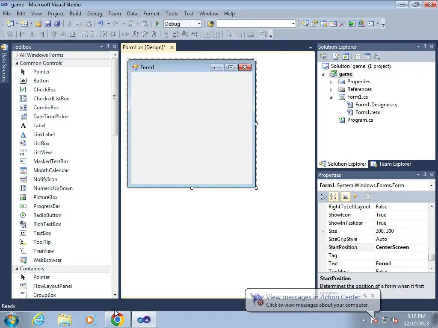This screenshot has height=328, width=438.
Task: Open Internet Explorer from the taskbar
Action: [x=38, y=319]
